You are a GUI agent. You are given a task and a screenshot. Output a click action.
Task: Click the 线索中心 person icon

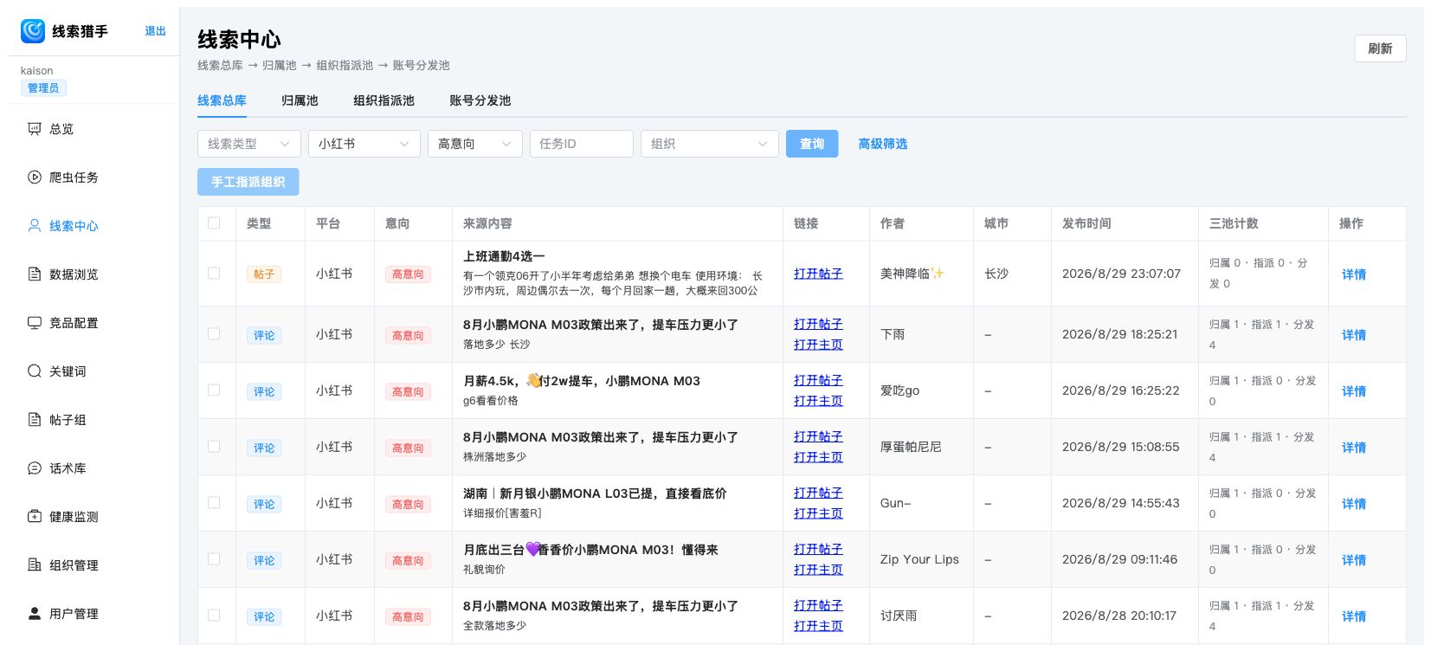[35, 226]
